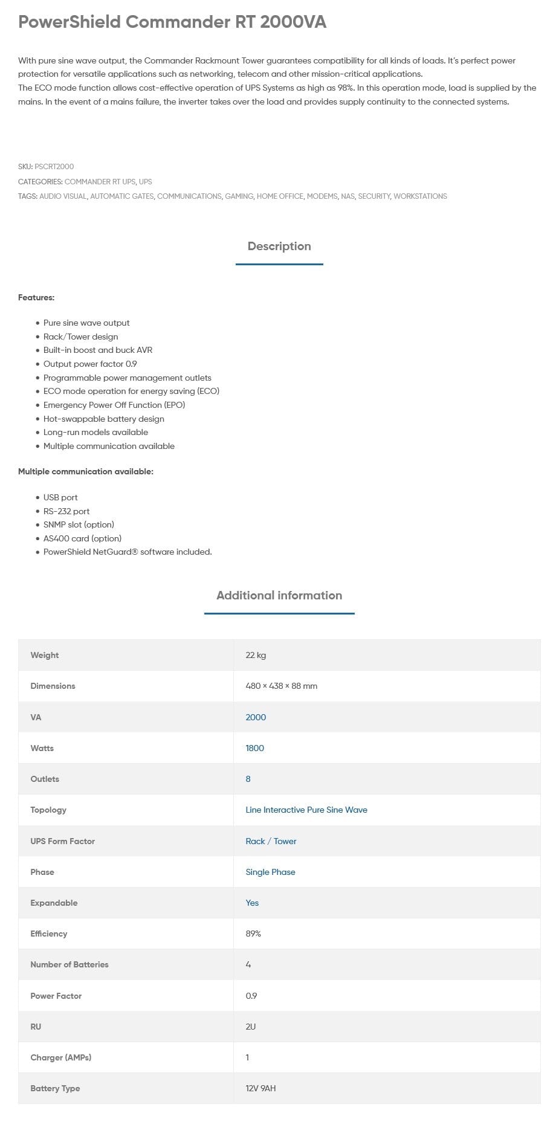
Task: Open the COMMUNICATIONS tag
Action: point(189,196)
